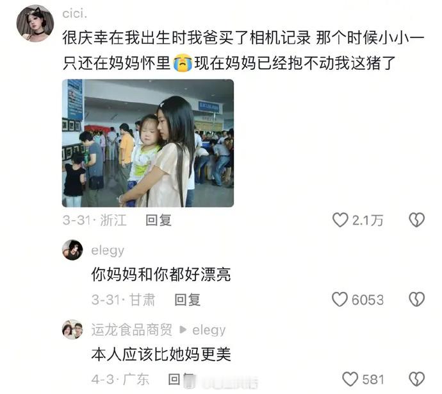Dislike 运龙食品商贸's reply with broken heart
Screen dimensions: 442x394
416,379
